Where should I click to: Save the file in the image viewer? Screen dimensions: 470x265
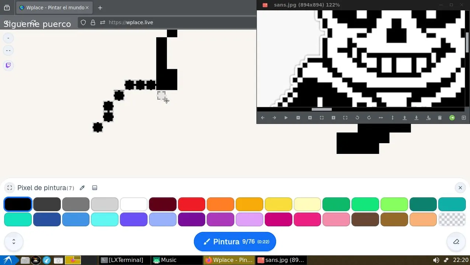417,118
